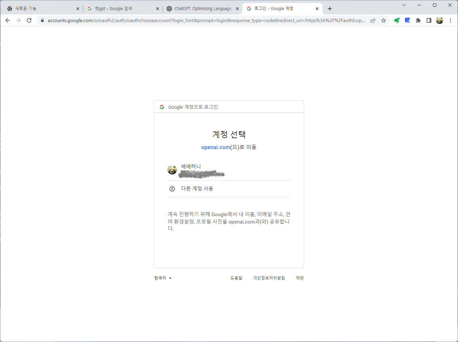Reload the Google sign-in page

tap(29, 20)
